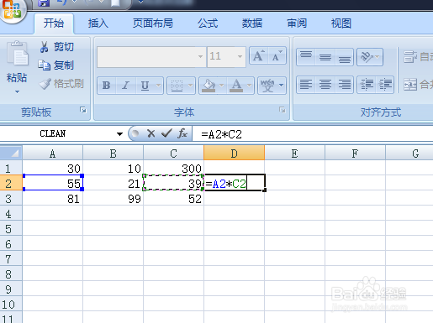Open the font color dropdown arrow

[250, 86]
